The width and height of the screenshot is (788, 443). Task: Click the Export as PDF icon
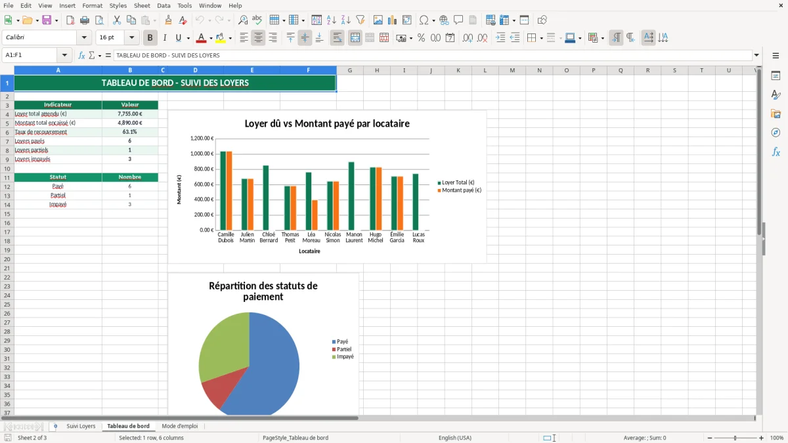click(70, 20)
